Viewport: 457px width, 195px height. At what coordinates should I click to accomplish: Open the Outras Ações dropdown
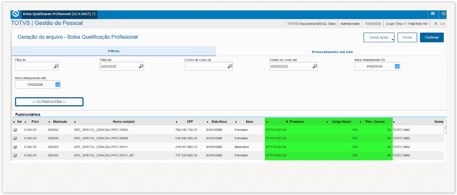point(379,37)
